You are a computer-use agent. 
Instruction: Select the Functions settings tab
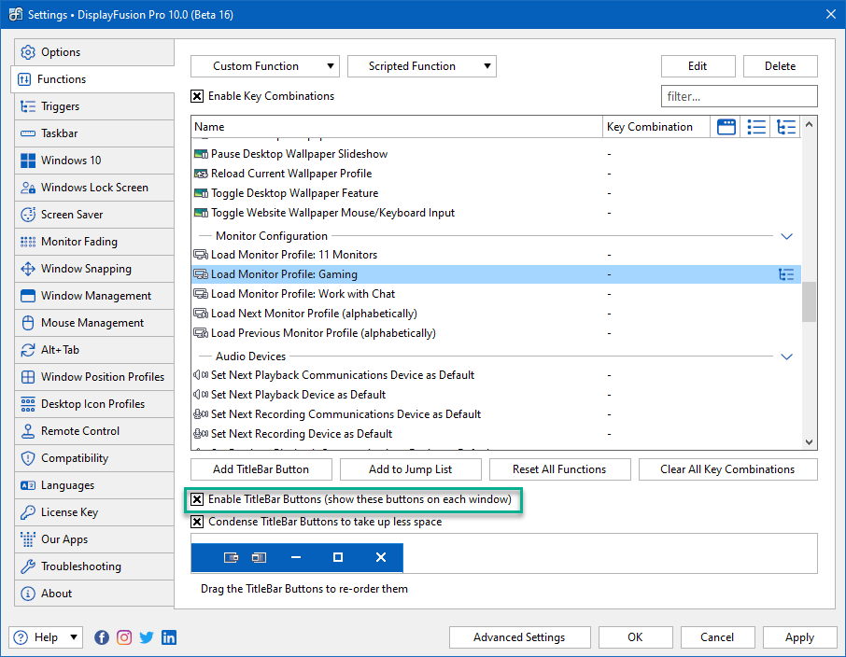[92, 79]
